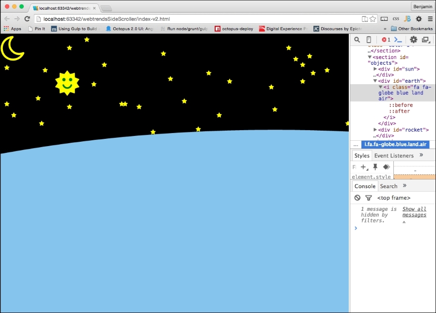436x313 pixels.
Task: Click the orange box model margin area
Action: [414, 177]
